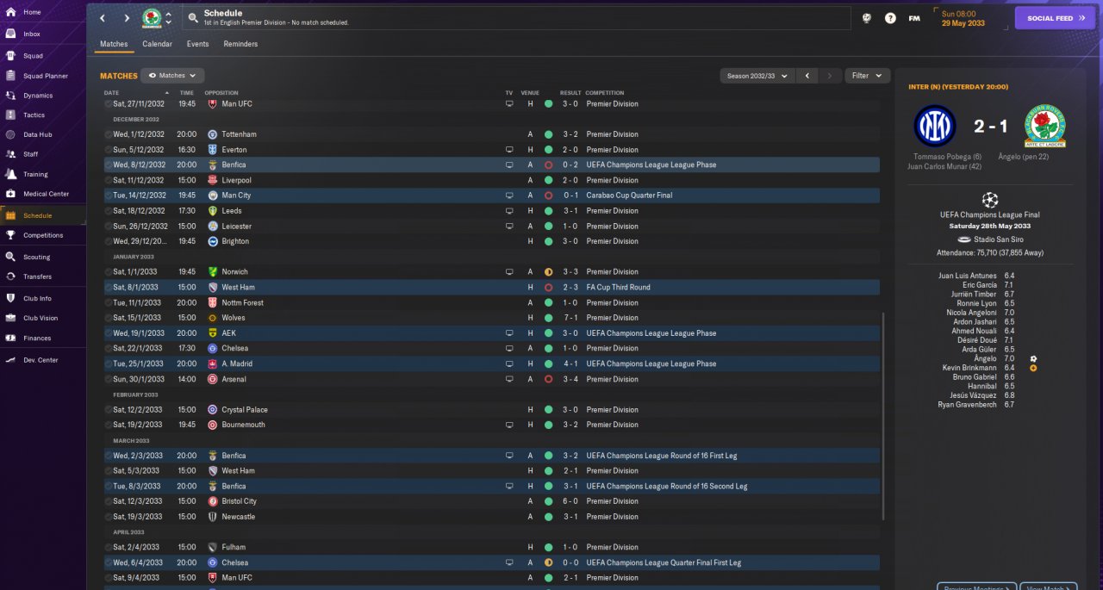Click the forward navigation arrow

click(127, 17)
